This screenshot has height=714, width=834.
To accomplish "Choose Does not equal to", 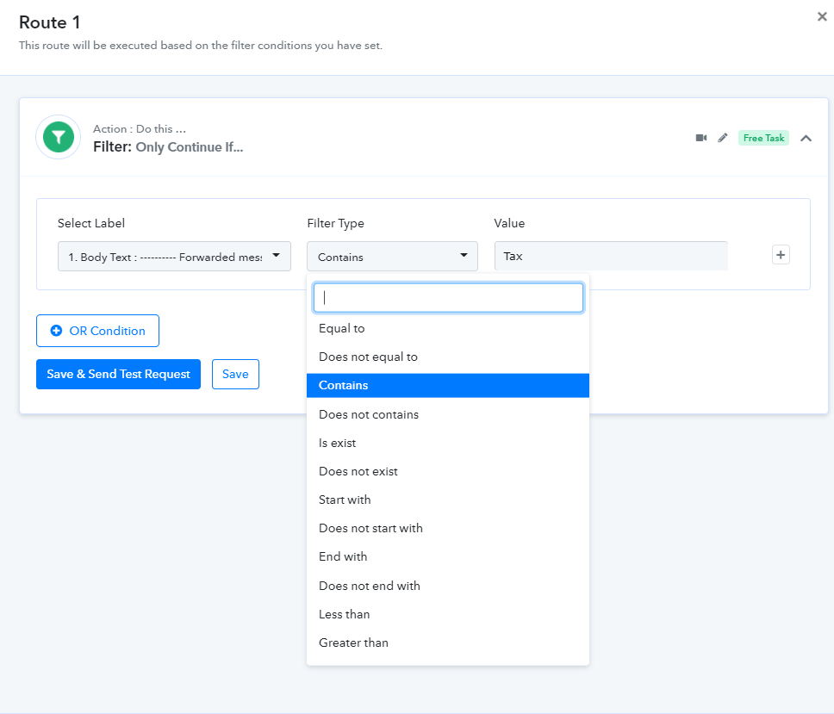I will pyautogui.click(x=448, y=357).
